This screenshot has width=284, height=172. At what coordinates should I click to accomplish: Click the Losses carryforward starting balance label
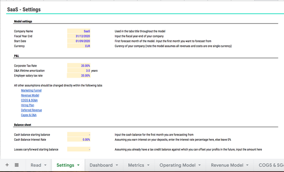point(36,149)
